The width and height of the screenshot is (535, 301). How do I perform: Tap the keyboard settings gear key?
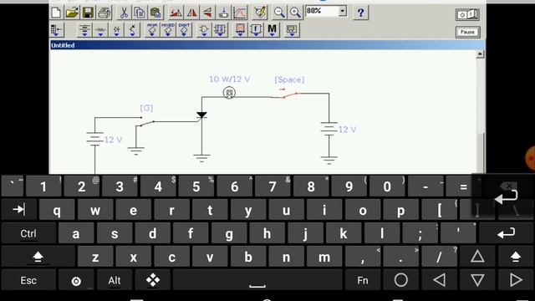pos(76,281)
